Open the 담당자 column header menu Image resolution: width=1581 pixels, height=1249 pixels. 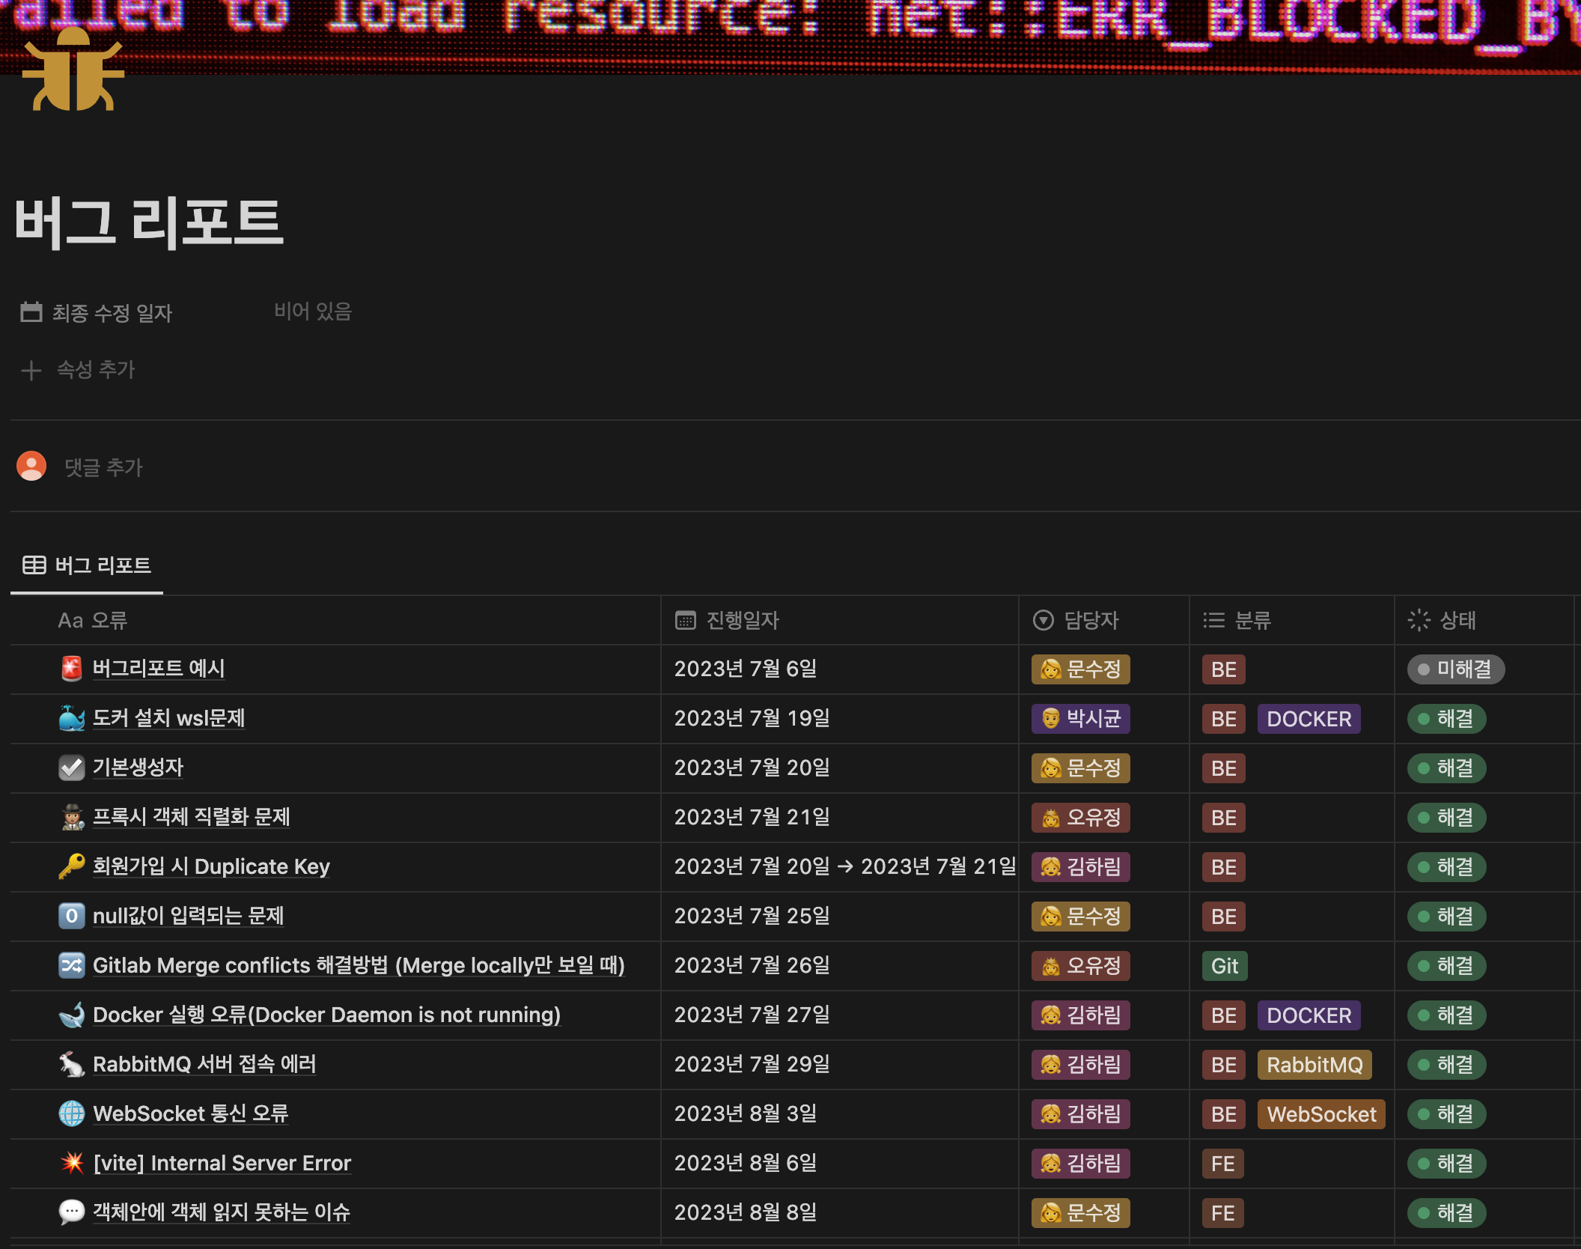pyautogui.click(x=1104, y=621)
